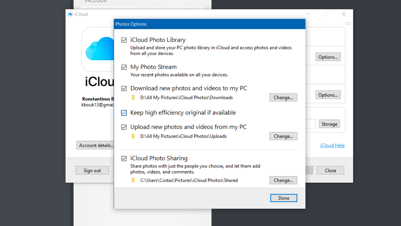Viewport: 401px width, 226px height.
Task: Click the folder icon beside the Shared path
Action: tap(133, 180)
